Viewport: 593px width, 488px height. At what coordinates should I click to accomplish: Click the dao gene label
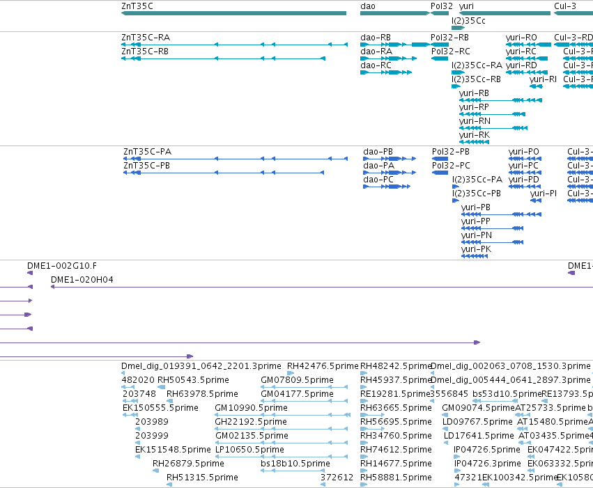368,6
